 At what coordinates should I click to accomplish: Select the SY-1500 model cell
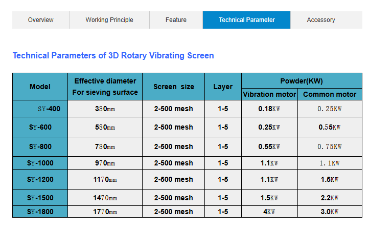pos(40,198)
